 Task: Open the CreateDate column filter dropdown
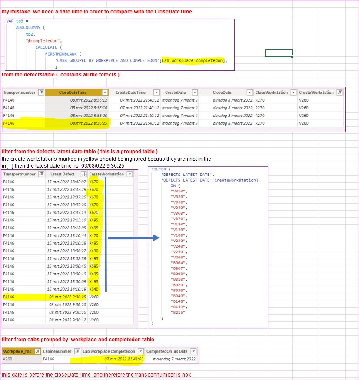[195, 93]
